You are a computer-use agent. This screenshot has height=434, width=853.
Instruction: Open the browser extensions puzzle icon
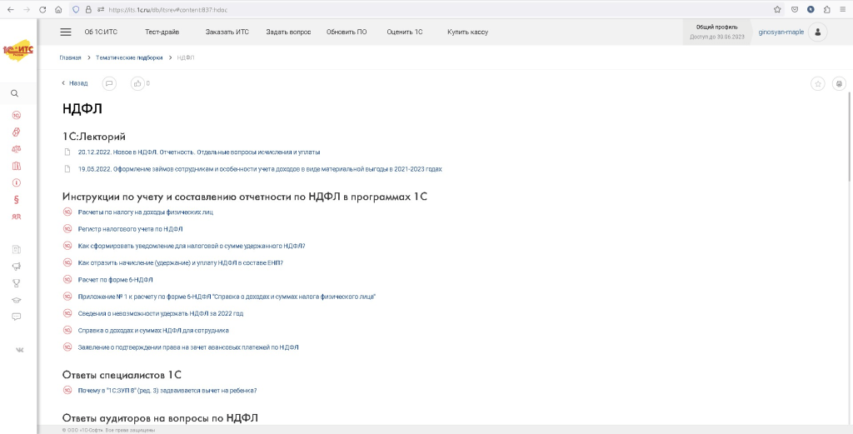pos(827,9)
